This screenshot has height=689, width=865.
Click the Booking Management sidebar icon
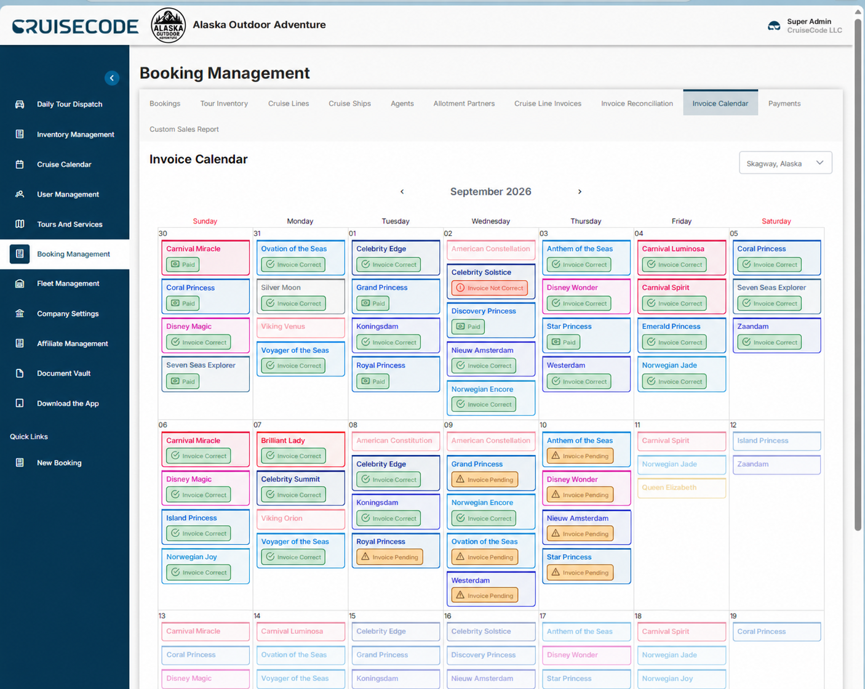coord(20,254)
